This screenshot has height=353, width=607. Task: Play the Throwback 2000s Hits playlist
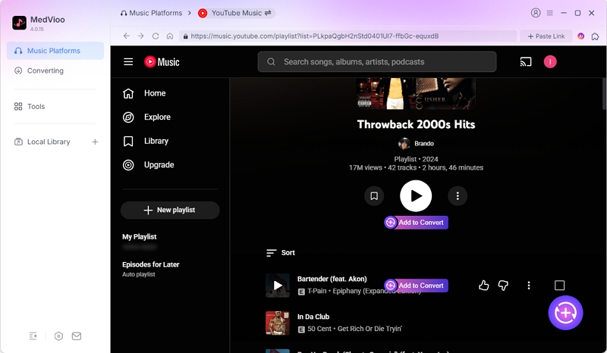pyautogui.click(x=416, y=196)
